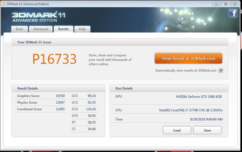Click the GPU name NVIDIA GeForce GTX 1060 6GB
Screen dimensions: 242x152
coord(199,97)
